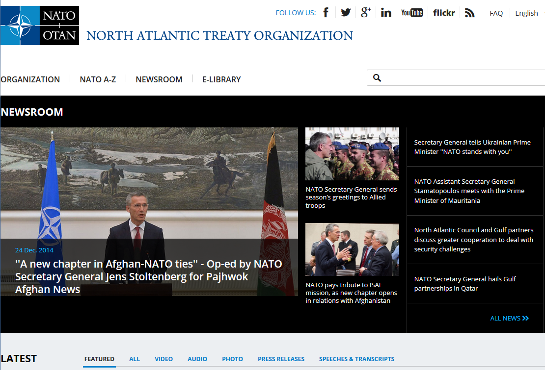Open 'season's greetings to Allied troops' article
Image resolution: width=545 pixels, height=370 pixels.
[351, 197]
